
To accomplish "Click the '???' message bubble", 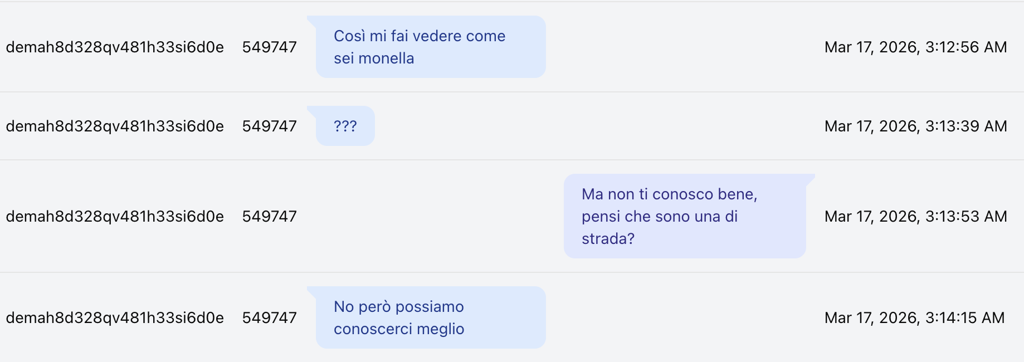I will pos(345,126).
